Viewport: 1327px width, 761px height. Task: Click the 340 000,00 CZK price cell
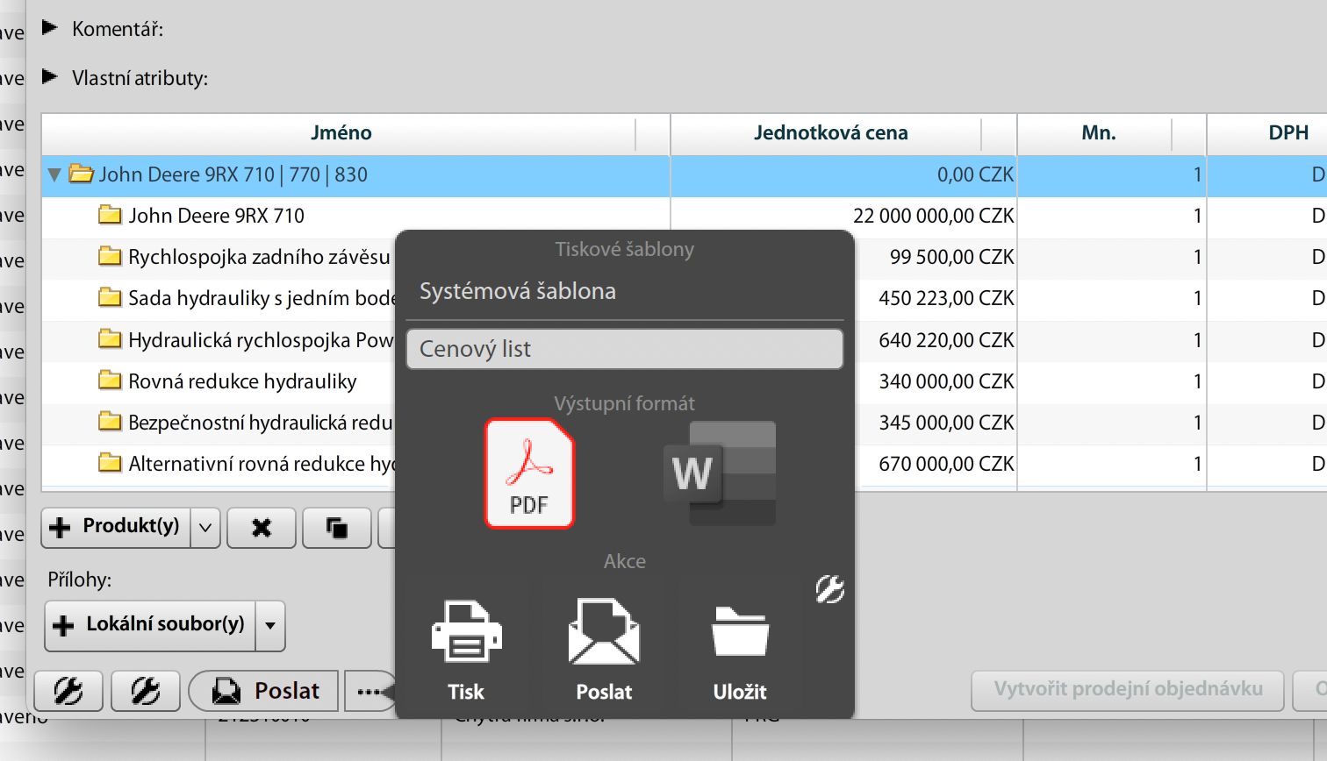[946, 381]
